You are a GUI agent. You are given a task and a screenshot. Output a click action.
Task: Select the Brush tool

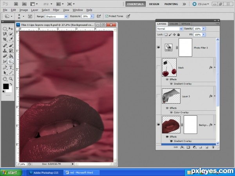point(11,45)
